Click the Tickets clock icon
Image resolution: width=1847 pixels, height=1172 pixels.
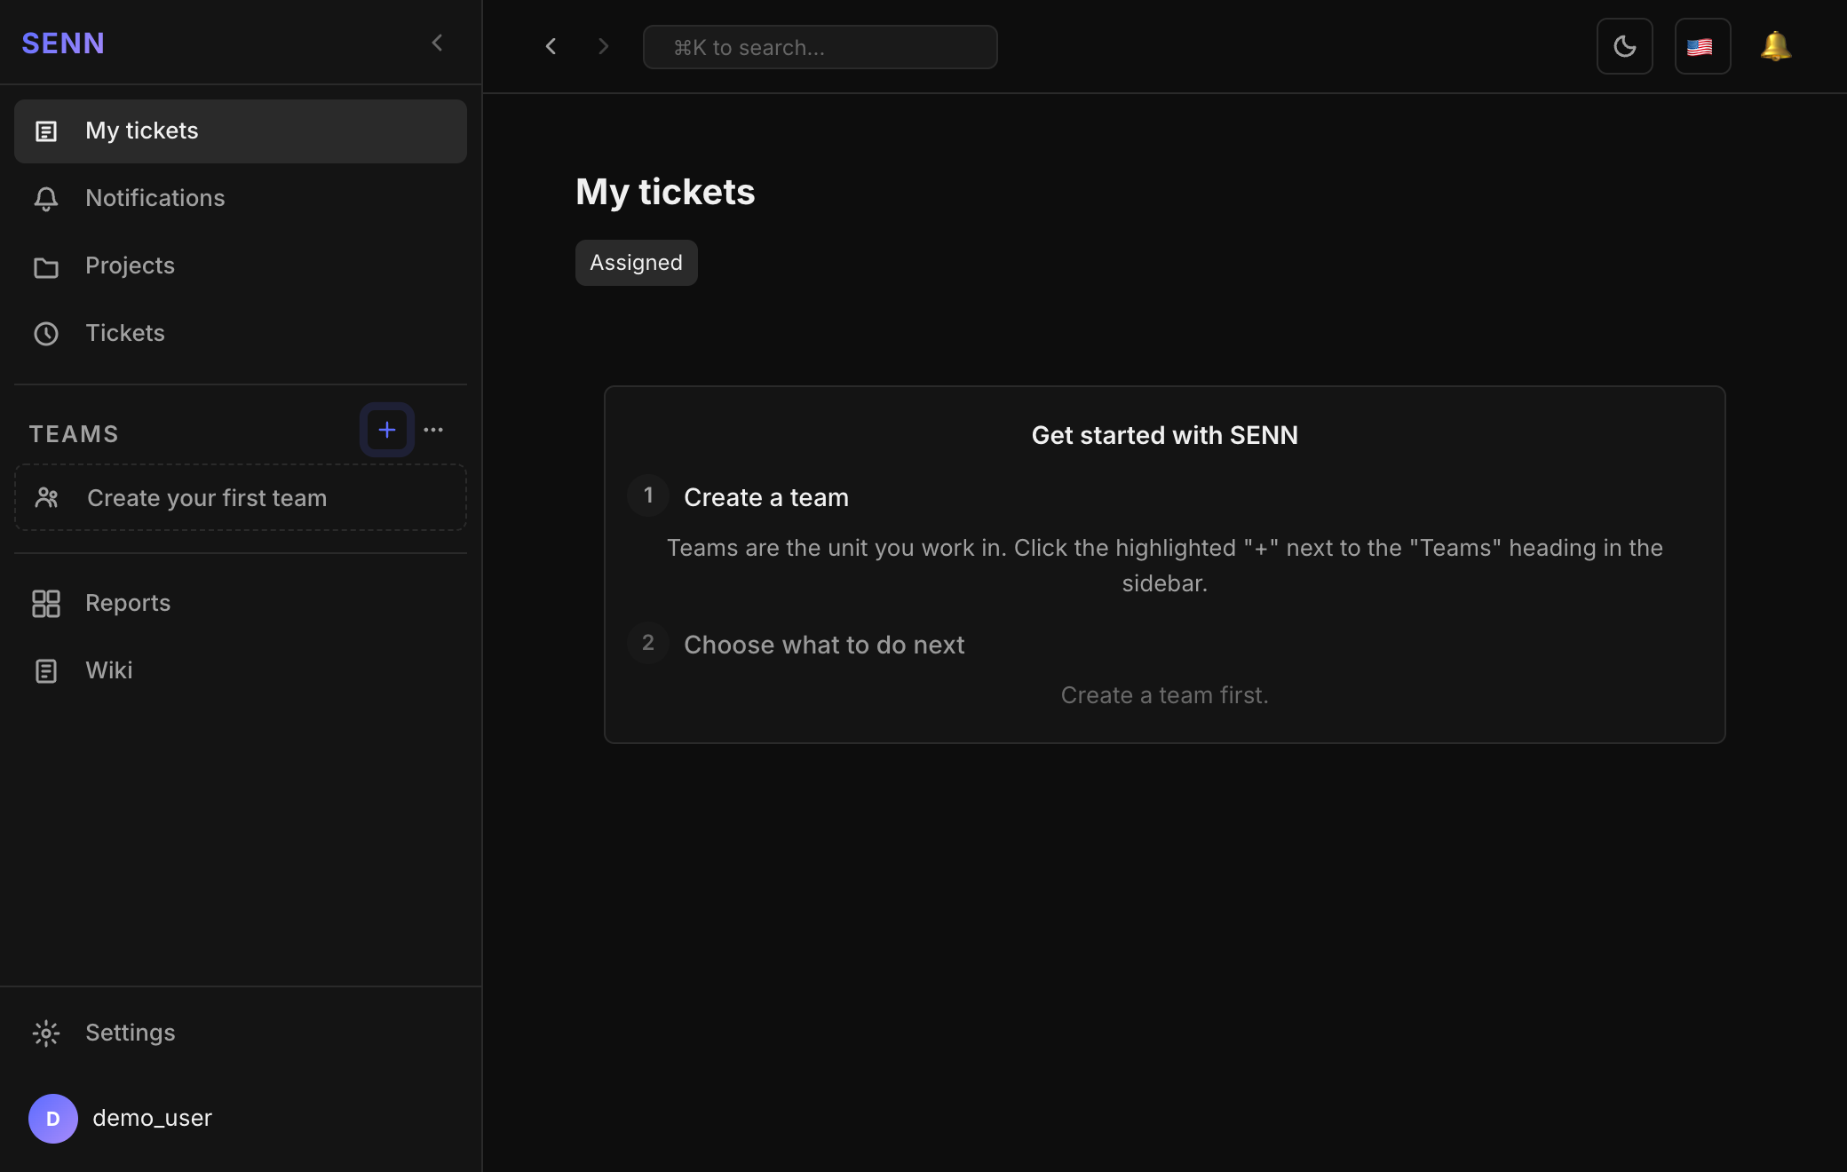pyautogui.click(x=46, y=334)
